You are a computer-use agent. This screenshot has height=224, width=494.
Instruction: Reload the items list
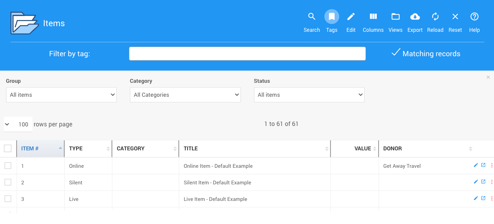tap(435, 17)
